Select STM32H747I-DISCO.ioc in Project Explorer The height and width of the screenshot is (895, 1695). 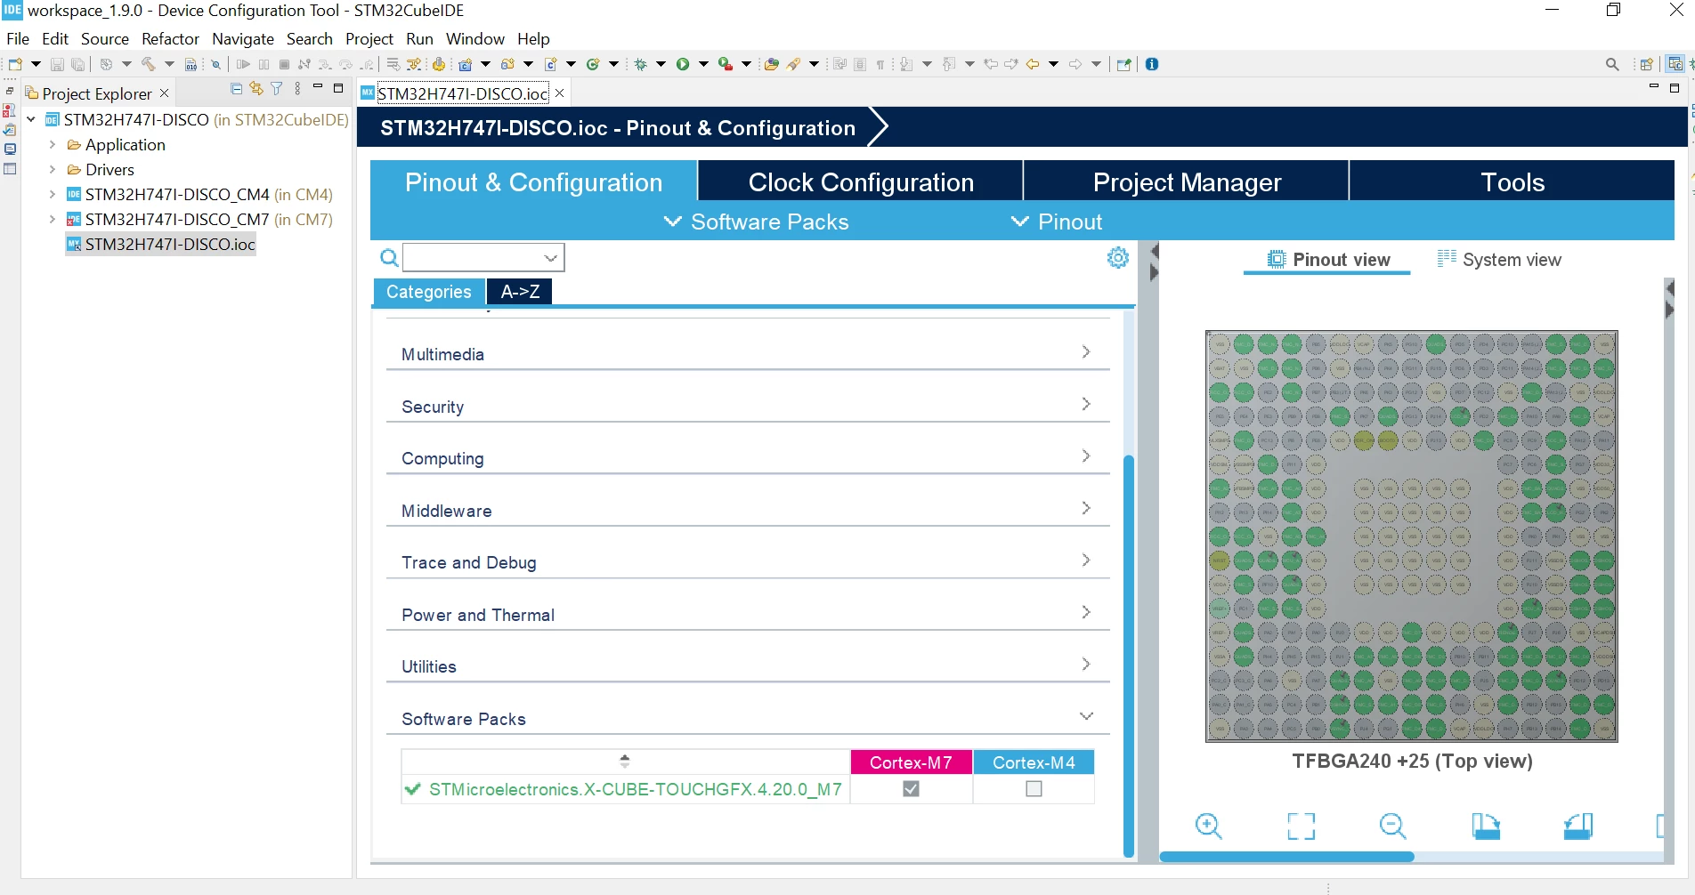tap(161, 244)
